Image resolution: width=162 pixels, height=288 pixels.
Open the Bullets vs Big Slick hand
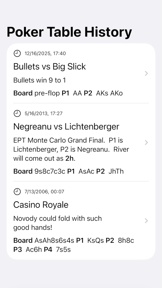coord(49,67)
